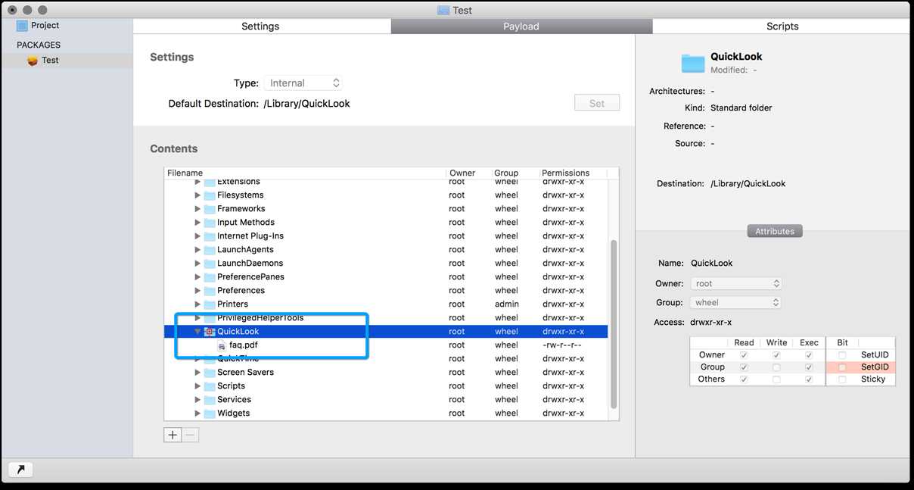Open the Group wheel dropdown
Screen dimensions: 914x490
click(x=736, y=302)
